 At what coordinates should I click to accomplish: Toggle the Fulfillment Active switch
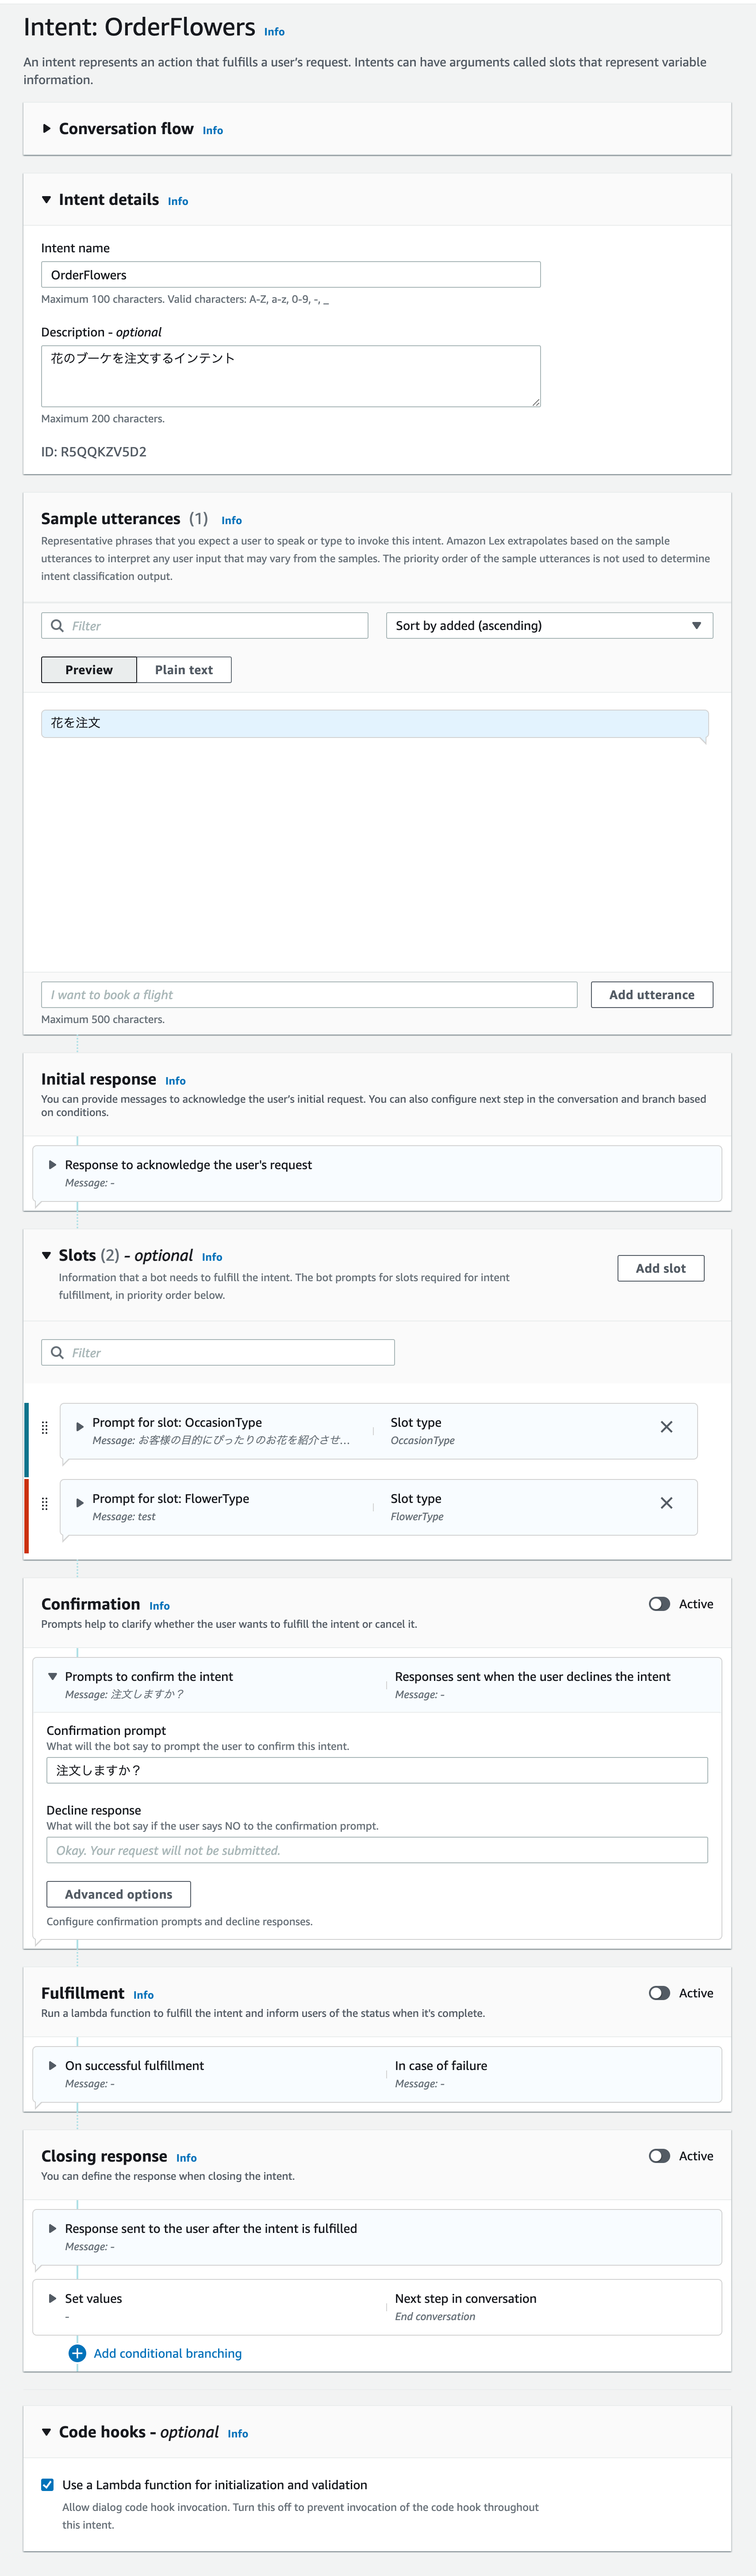pyautogui.click(x=659, y=1992)
